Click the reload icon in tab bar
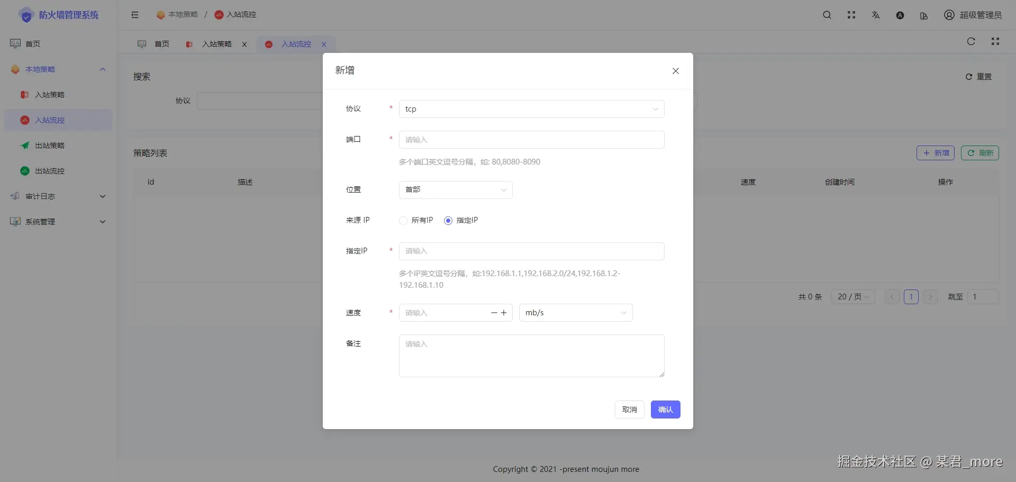The height and width of the screenshot is (482, 1016). (971, 41)
